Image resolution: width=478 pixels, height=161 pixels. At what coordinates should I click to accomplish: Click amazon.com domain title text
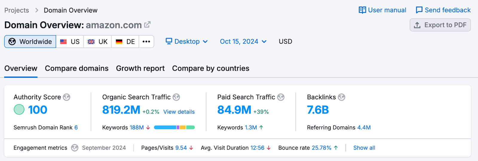[114, 25]
